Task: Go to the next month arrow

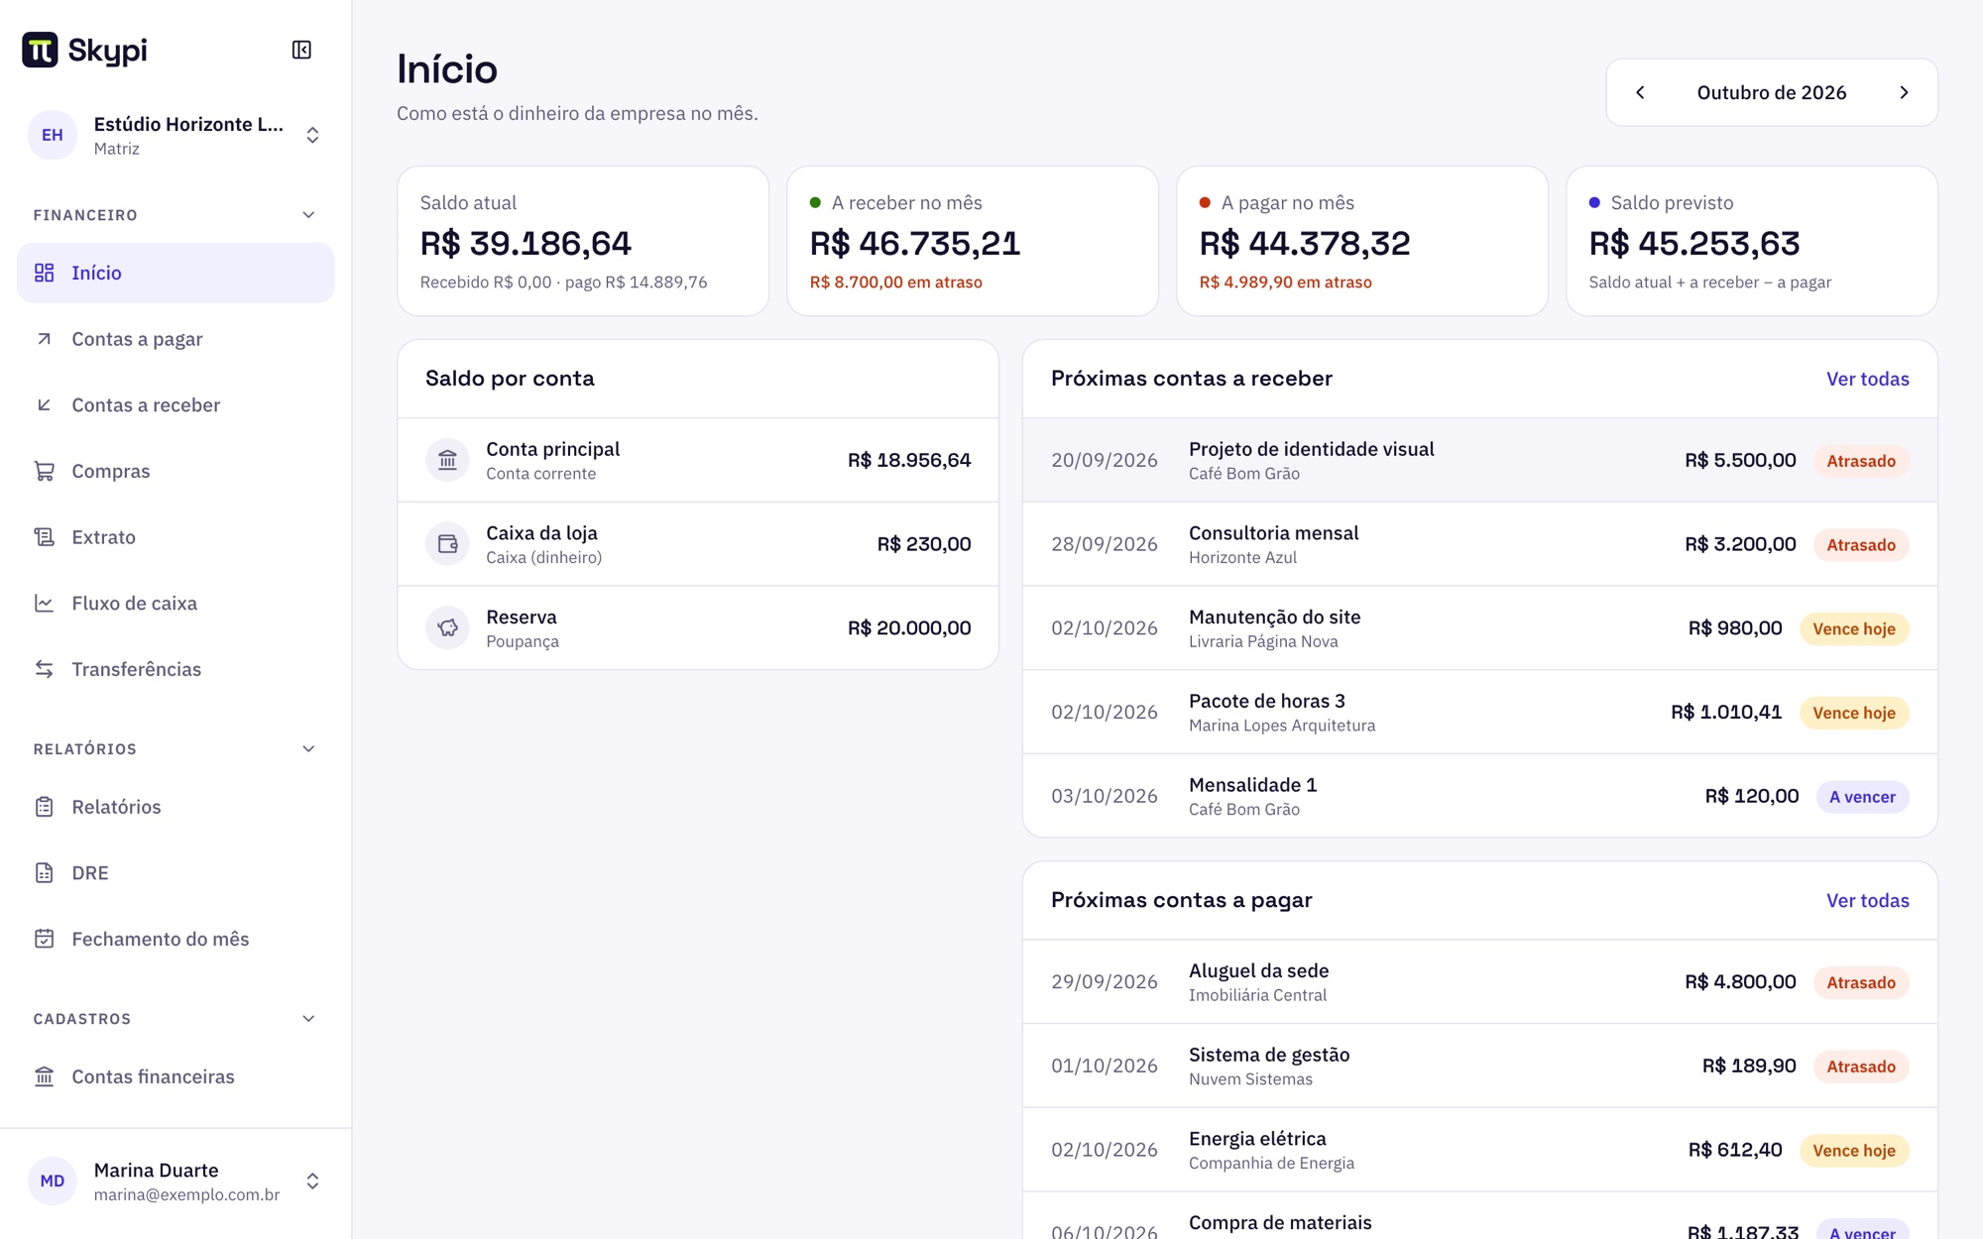Action: click(1904, 92)
